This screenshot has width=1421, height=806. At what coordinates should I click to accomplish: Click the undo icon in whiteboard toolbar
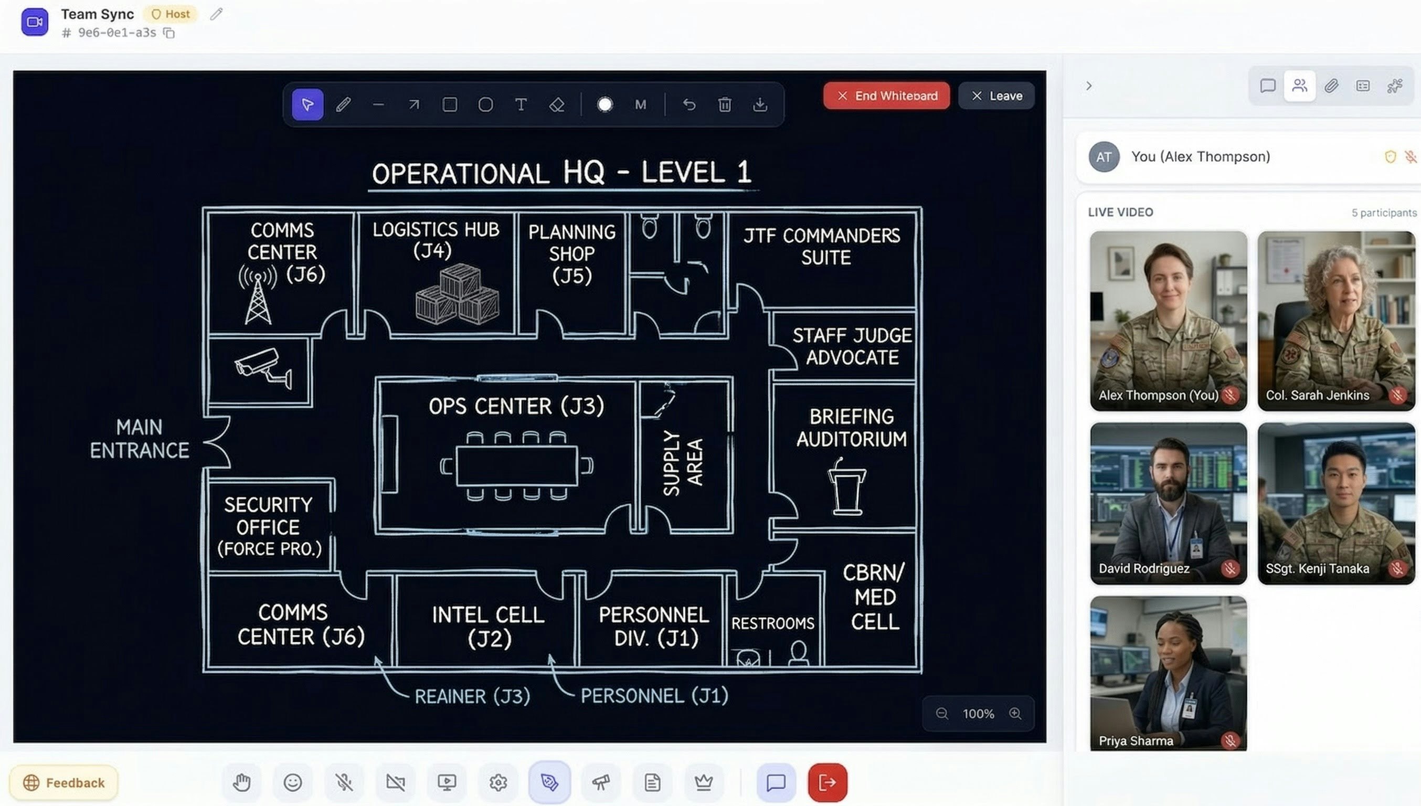pyautogui.click(x=688, y=104)
